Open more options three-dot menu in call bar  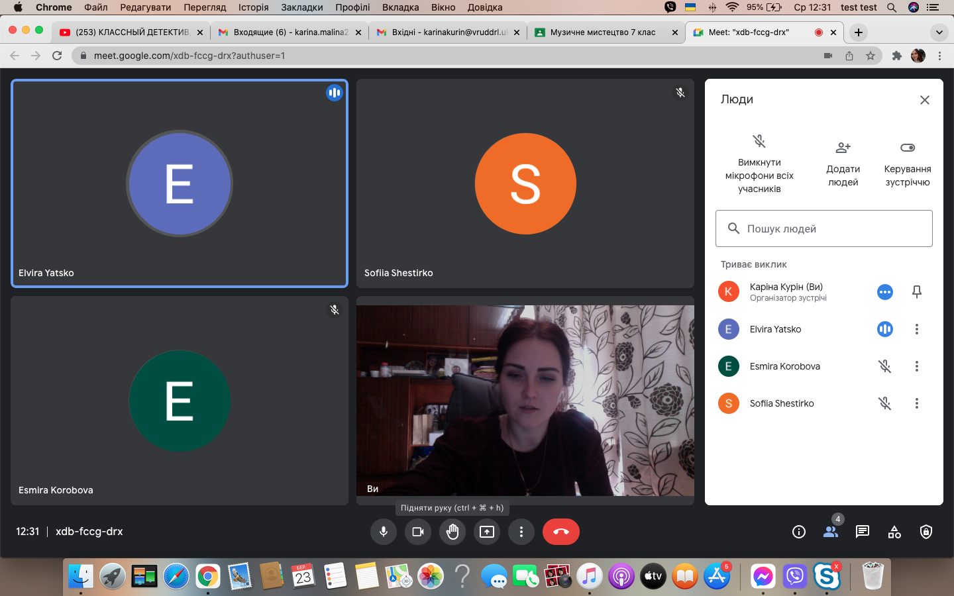[x=521, y=532]
